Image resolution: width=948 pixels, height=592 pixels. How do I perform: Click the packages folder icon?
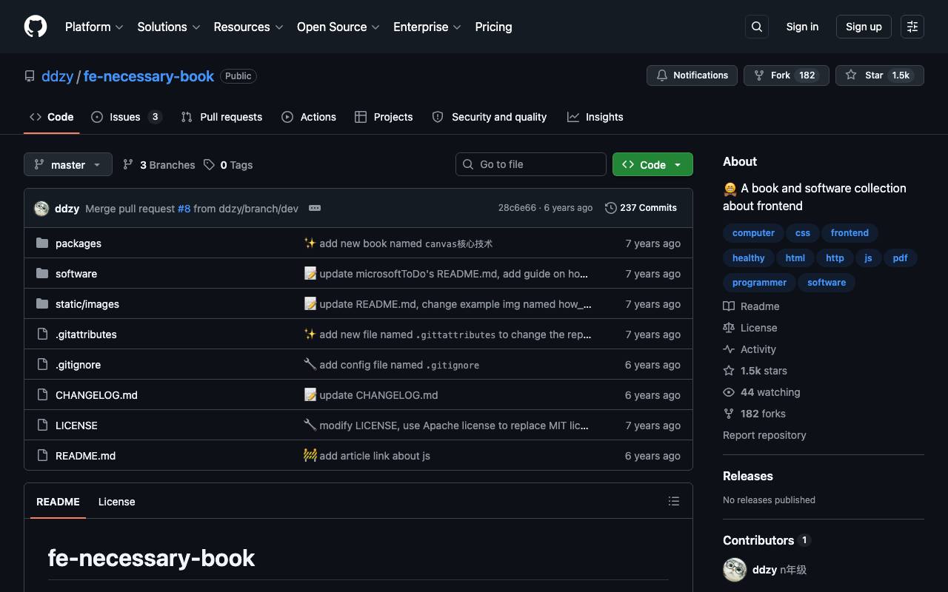(42, 243)
